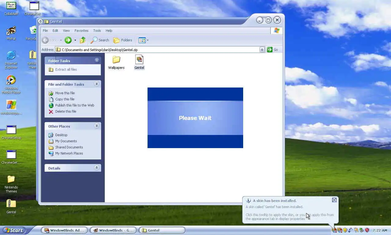Open the forward history dropdown arrow
Image resolution: width=391 pixels, height=235 pixels.
pyautogui.click(x=75, y=40)
